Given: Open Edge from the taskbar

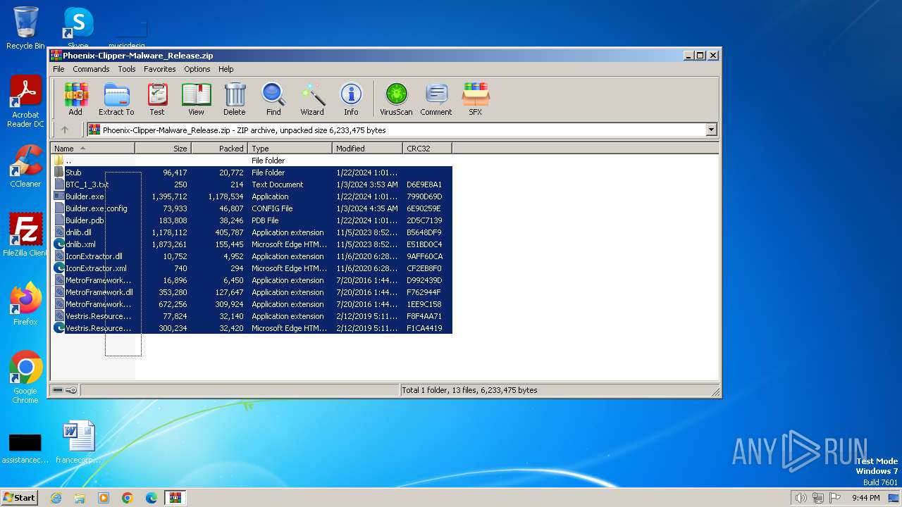Looking at the screenshot, I should [152, 498].
